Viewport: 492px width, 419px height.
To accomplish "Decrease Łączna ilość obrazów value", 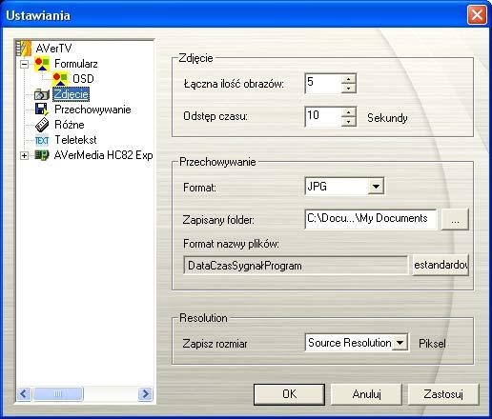I will [x=349, y=89].
